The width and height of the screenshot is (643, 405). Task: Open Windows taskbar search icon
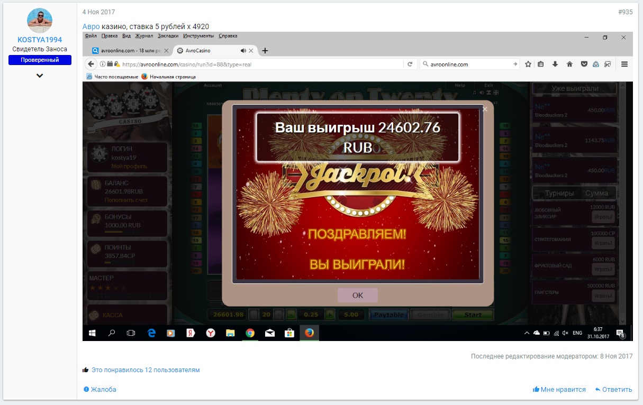coord(111,333)
